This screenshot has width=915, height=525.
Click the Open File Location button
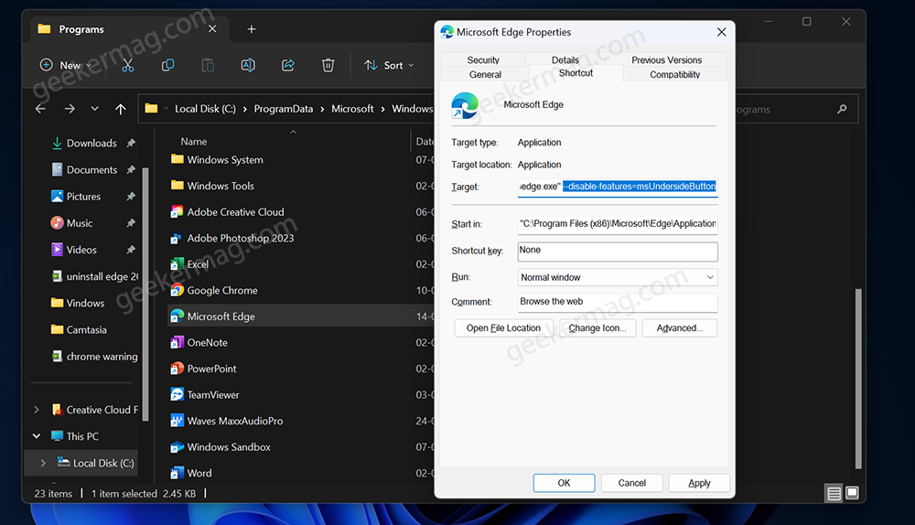point(503,327)
